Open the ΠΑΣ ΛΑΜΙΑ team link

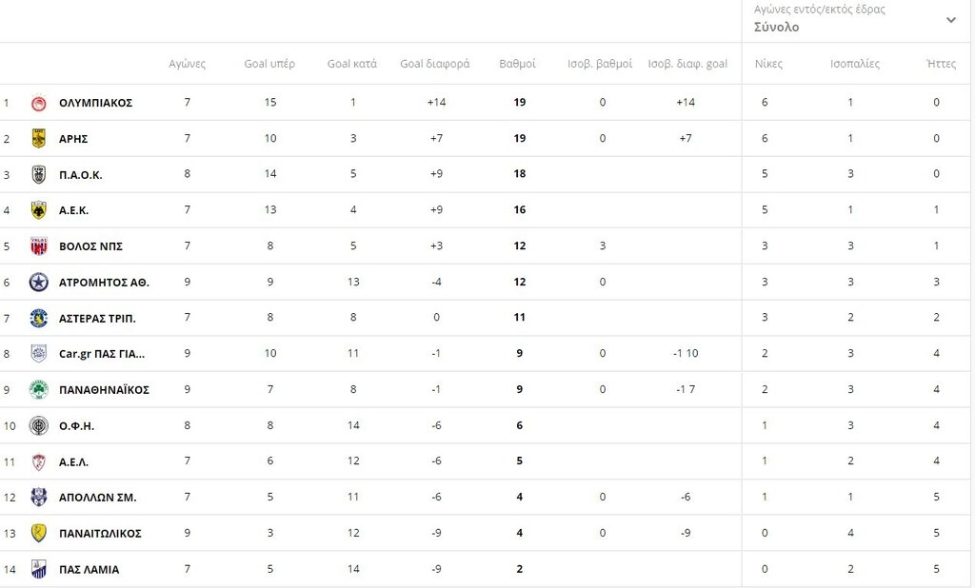tap(89, 570)
